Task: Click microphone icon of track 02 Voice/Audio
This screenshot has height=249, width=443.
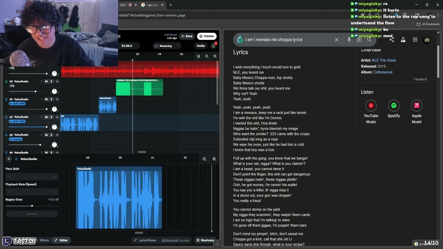Action: click(6, 81)
